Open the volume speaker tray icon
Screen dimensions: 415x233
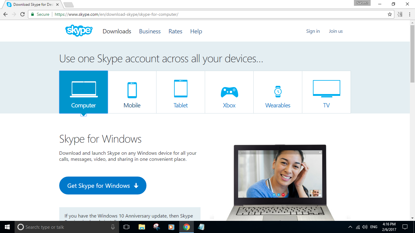(365, 227)
